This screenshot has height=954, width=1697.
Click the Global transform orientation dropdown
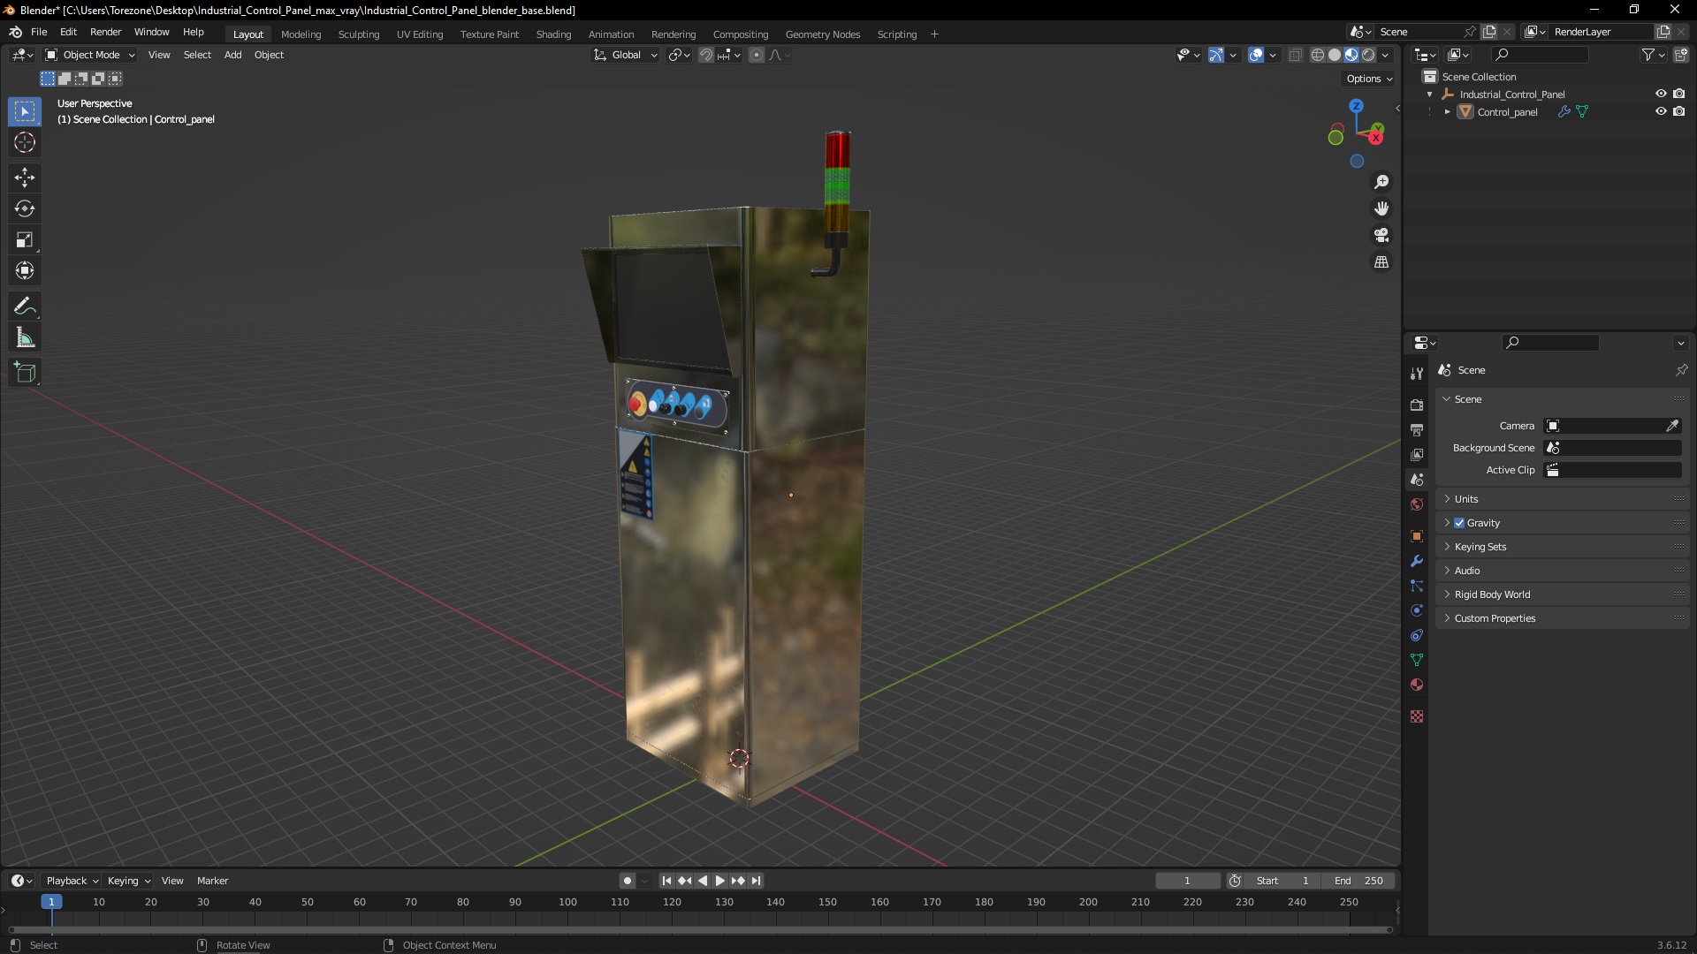(x=625, y=55)
